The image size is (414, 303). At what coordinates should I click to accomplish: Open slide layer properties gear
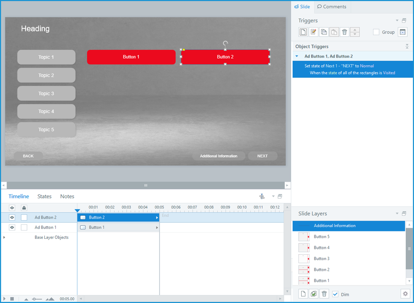click(x=405, y=294)
